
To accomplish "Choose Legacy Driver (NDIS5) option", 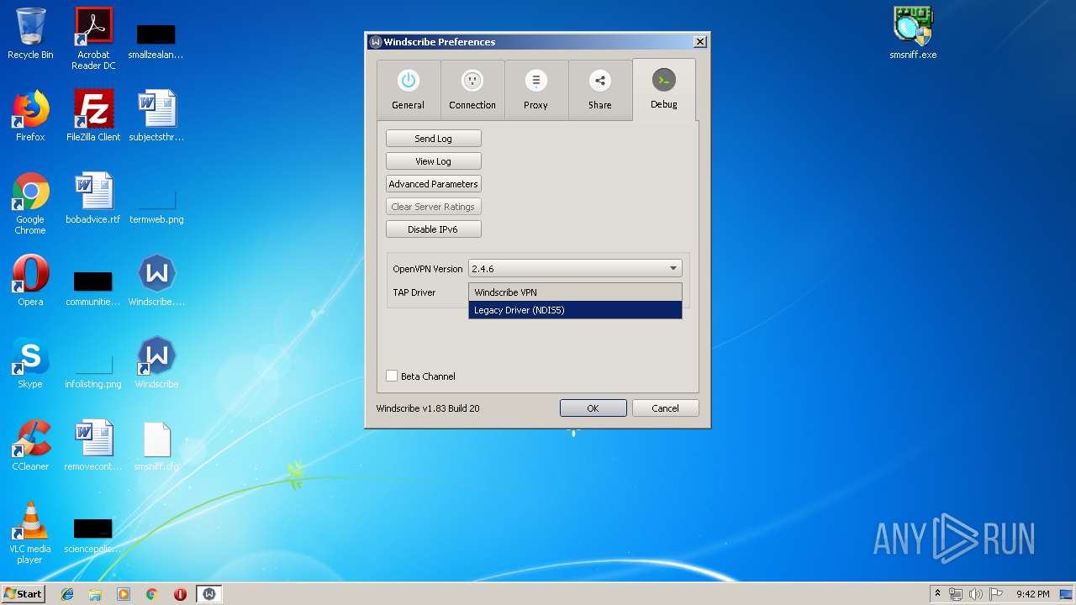I will 575,310.
